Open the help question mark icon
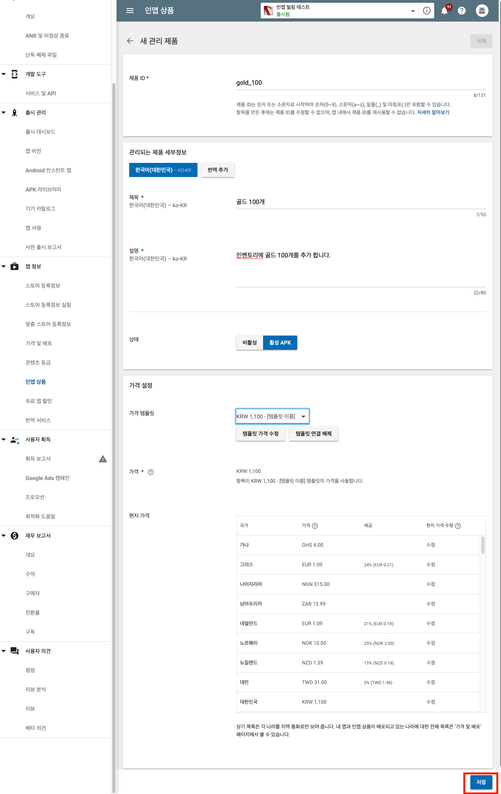Screen dimensions: 501x794 pos(462,11)
